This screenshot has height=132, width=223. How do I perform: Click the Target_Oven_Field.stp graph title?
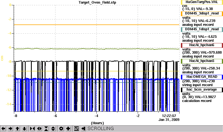tap(97, 3)
